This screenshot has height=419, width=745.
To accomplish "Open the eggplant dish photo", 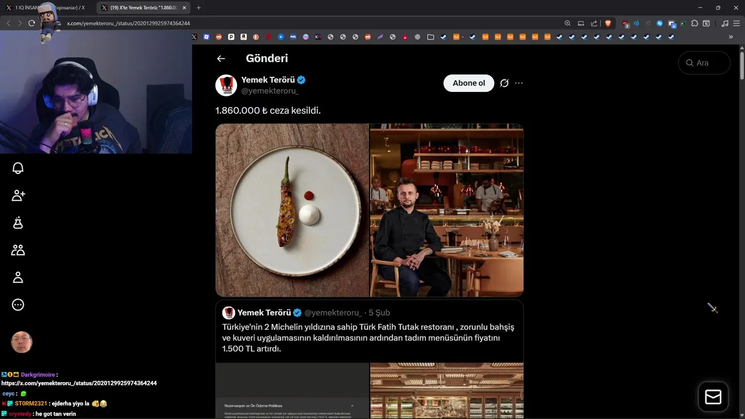I will pos(292,210).
